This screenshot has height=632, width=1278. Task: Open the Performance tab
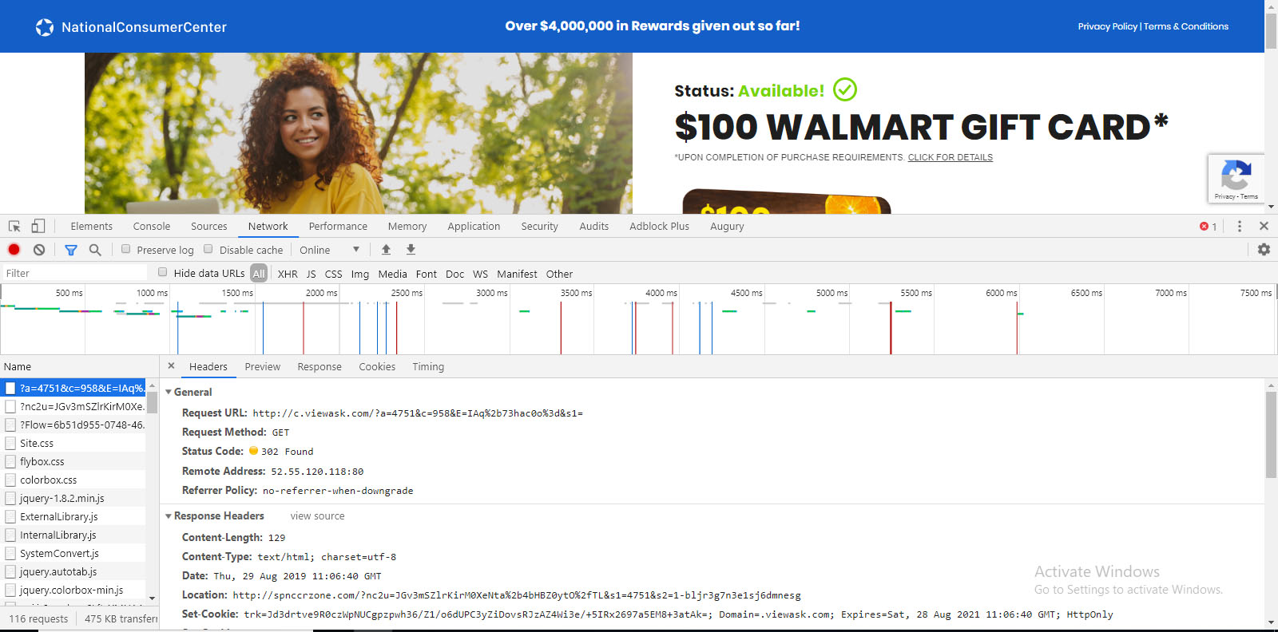pos(338,227)
